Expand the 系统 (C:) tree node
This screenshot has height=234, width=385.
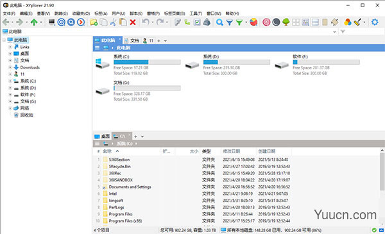click(10, 81)
